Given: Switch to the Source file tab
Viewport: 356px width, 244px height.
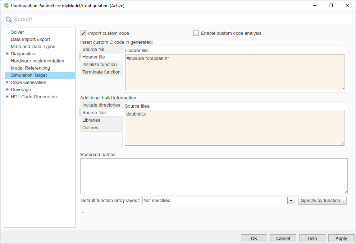Looking at the screenshot, I should [x=93, y=50].
